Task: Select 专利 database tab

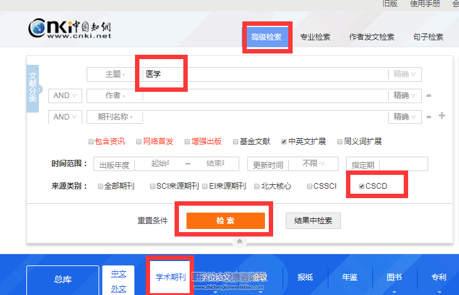Action: (438, 277)
